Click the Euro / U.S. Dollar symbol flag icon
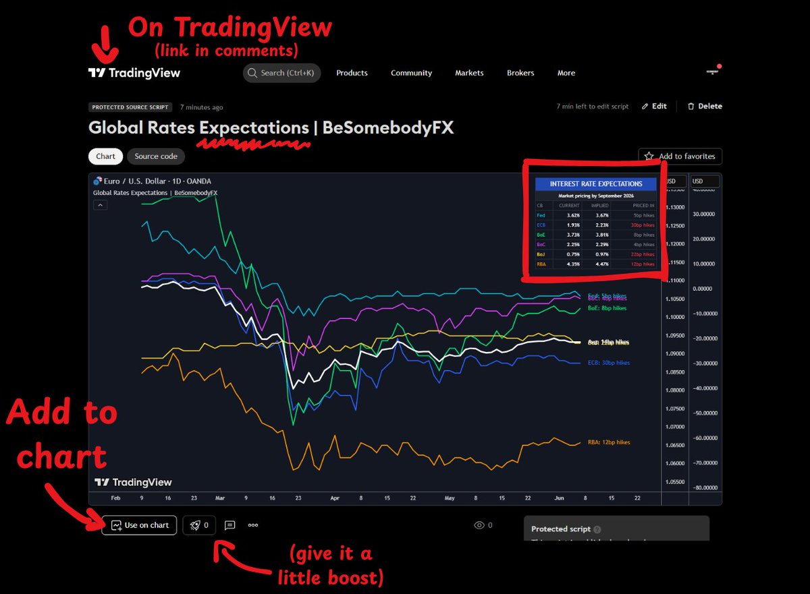 [x=97, y=181]
